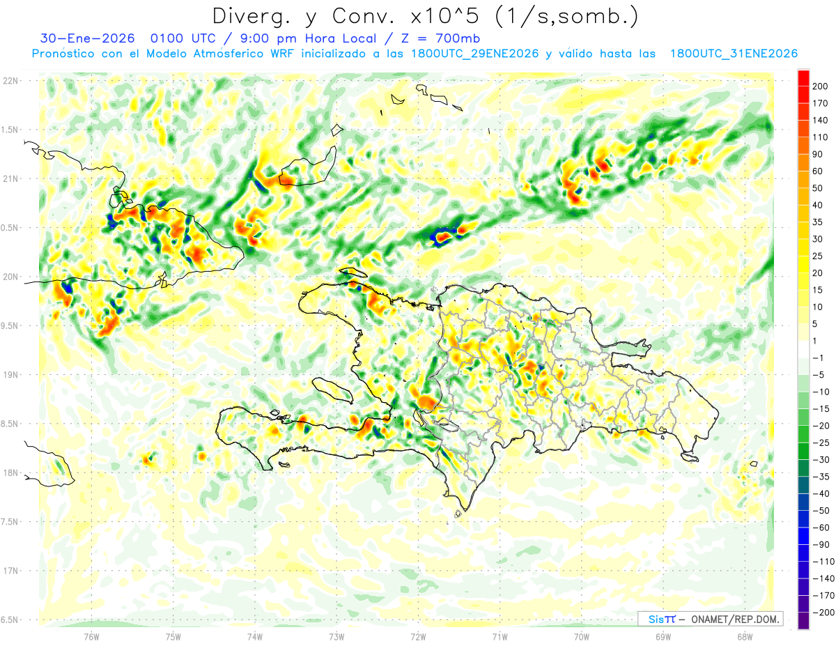836x646 pixels.
Task: Click the colorbar value '-40'
Action: pyautogui.click(x=821, y=493)
